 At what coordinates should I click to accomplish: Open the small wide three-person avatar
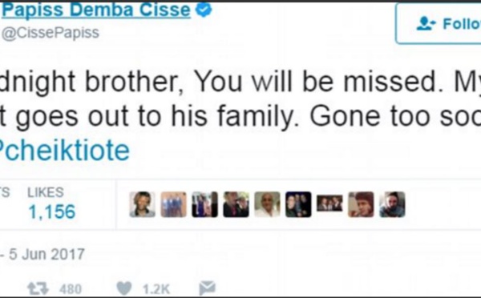coord(329,203)
